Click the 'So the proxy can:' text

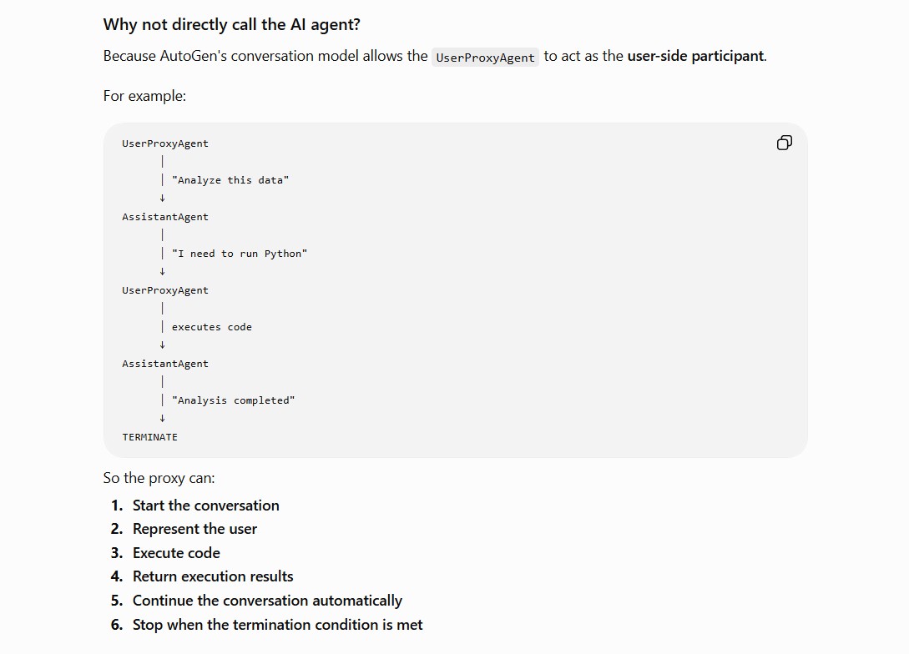(159, 478)
